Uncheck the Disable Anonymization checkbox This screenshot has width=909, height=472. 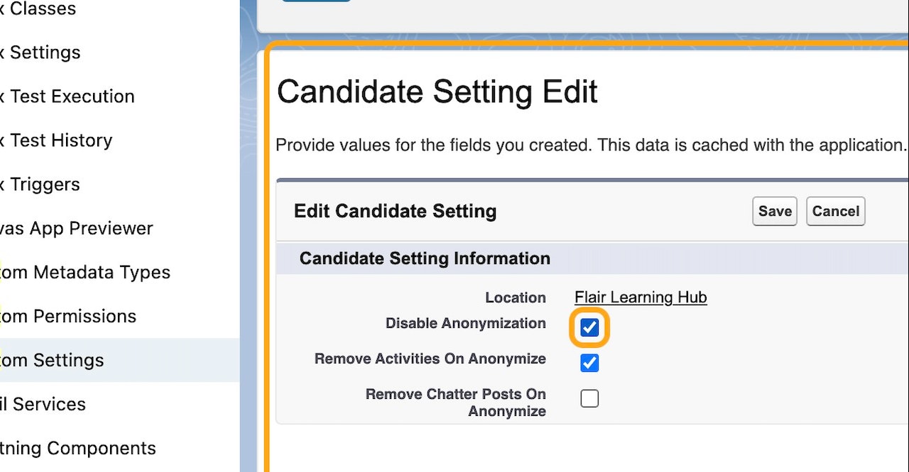point(589,328)
